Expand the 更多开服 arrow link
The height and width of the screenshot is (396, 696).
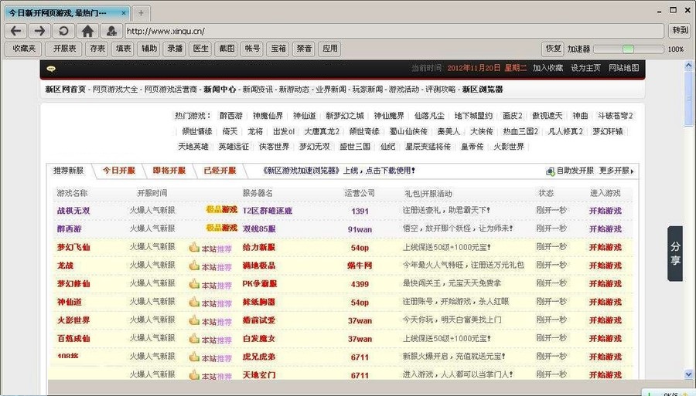pos(616,171)
